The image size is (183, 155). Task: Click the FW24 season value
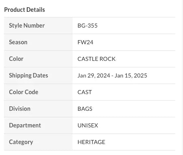coord(85,42)
